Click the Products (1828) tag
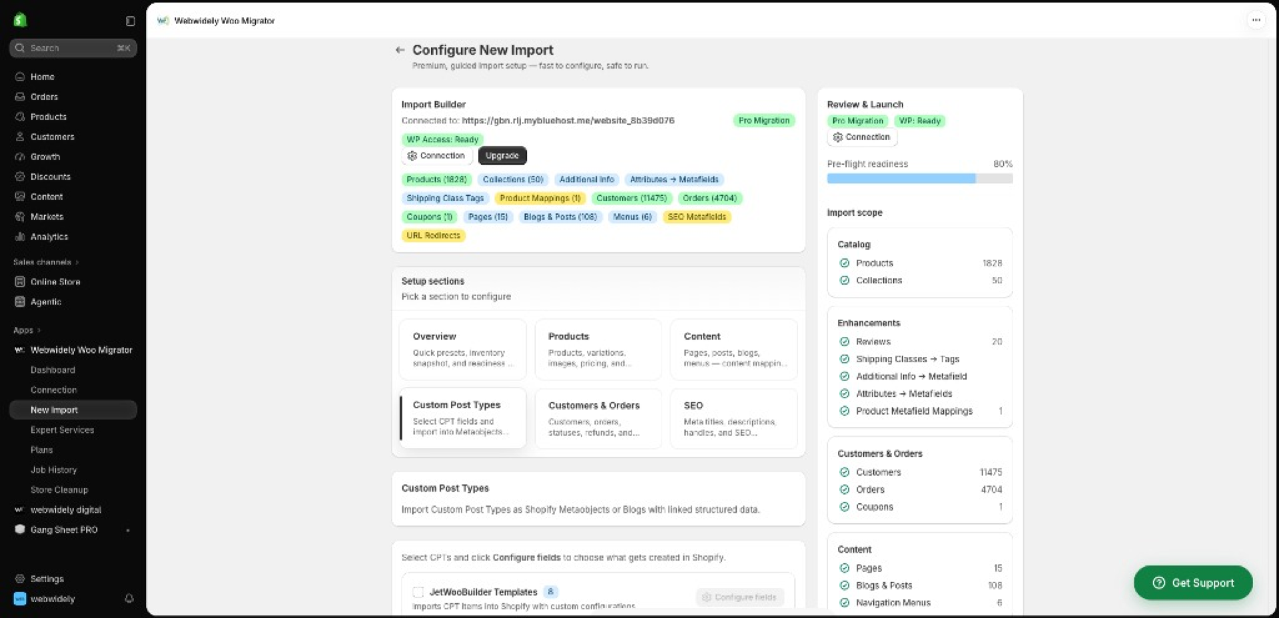The image size is (1279, 618). tap(436, 179)
